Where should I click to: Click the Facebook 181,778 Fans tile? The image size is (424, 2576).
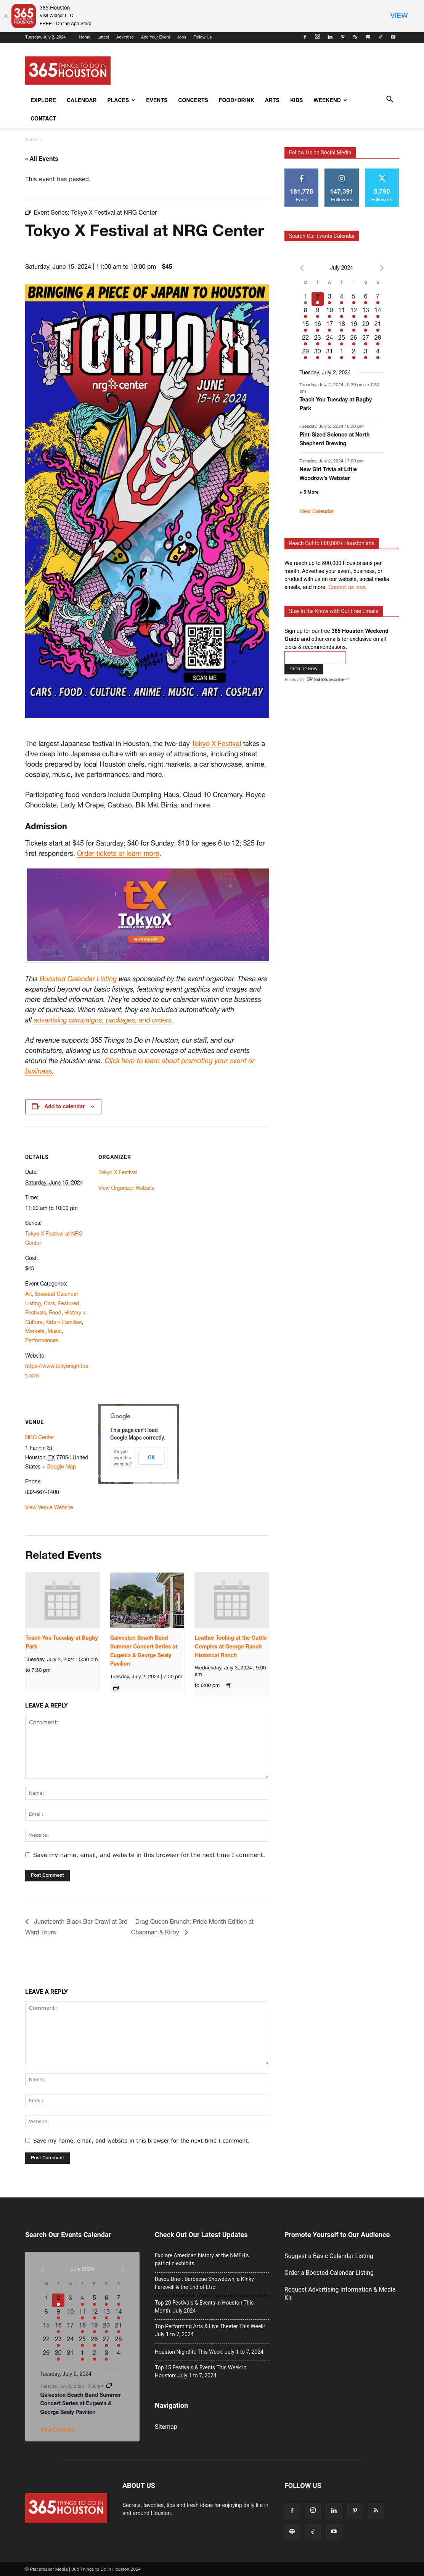click(x=301, y=187)
